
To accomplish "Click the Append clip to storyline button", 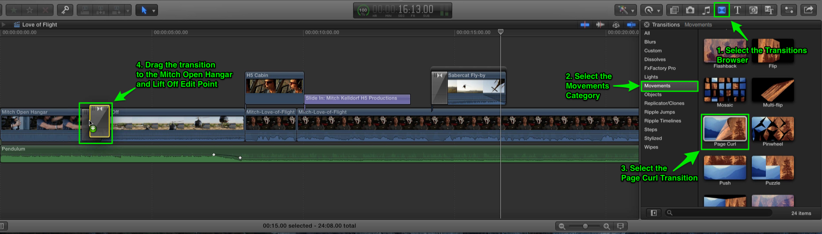I will 116,10.
